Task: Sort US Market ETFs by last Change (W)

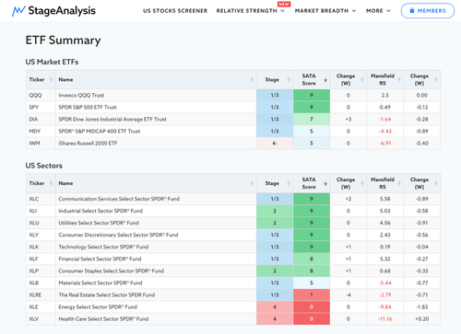Action: pos(422,80)
